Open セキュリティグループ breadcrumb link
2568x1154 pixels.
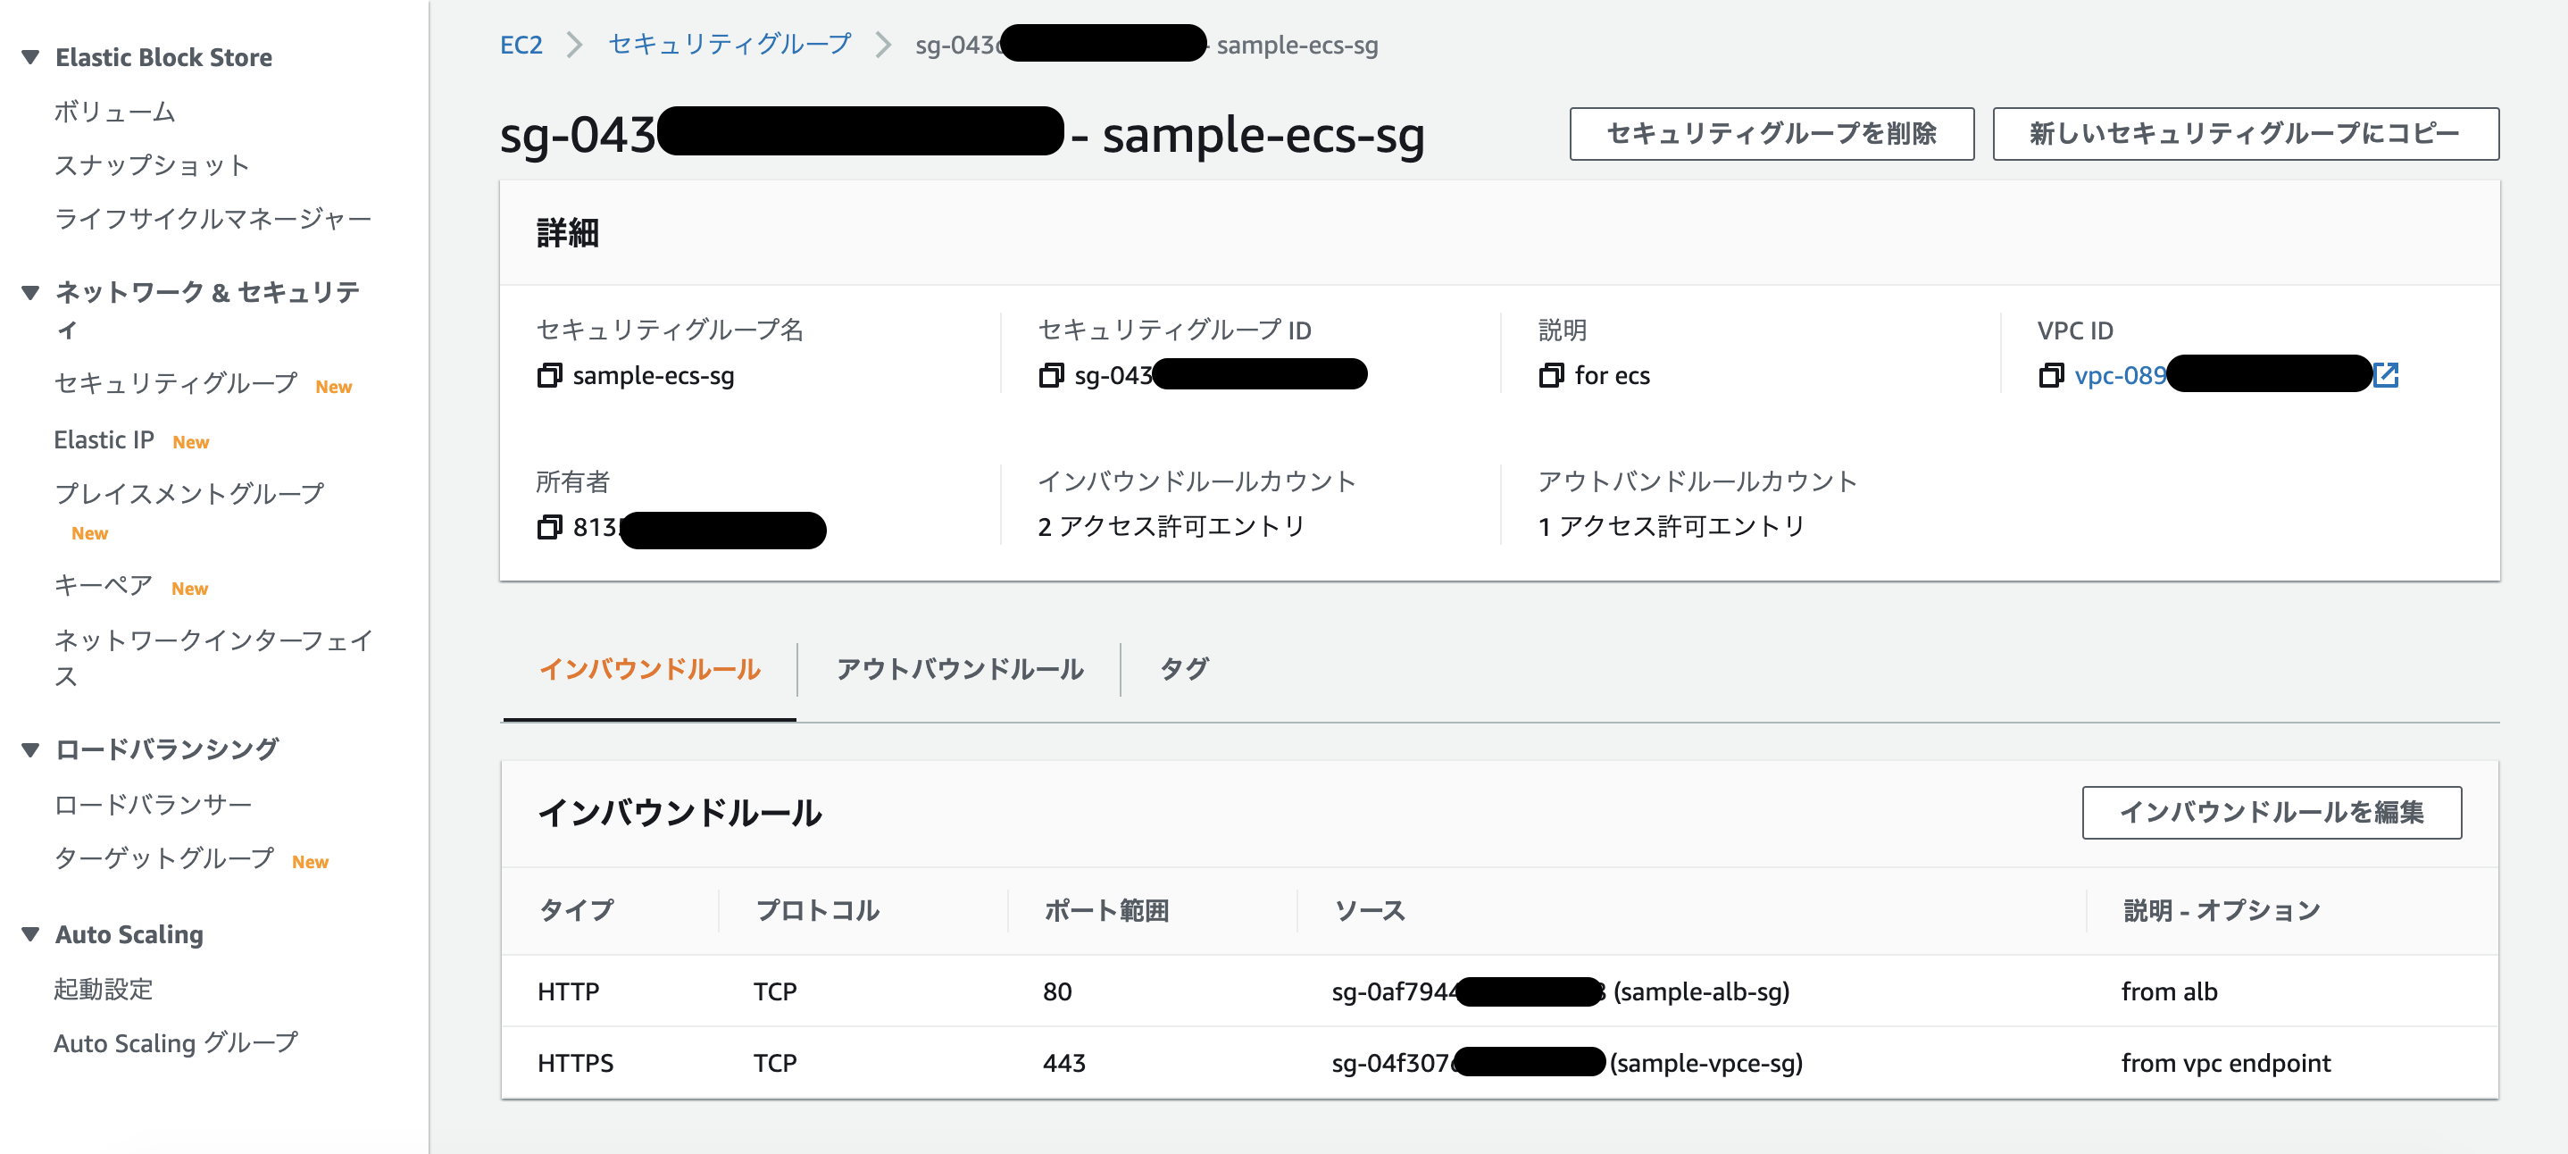729,44
